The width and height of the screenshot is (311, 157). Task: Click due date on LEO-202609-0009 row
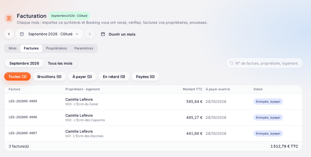[216, 102]
